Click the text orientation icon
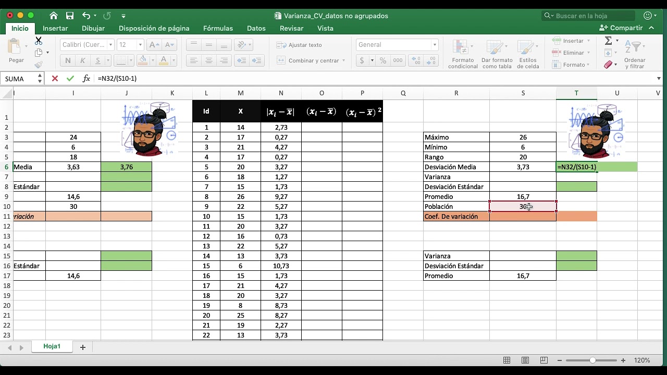 pos(241,45)
